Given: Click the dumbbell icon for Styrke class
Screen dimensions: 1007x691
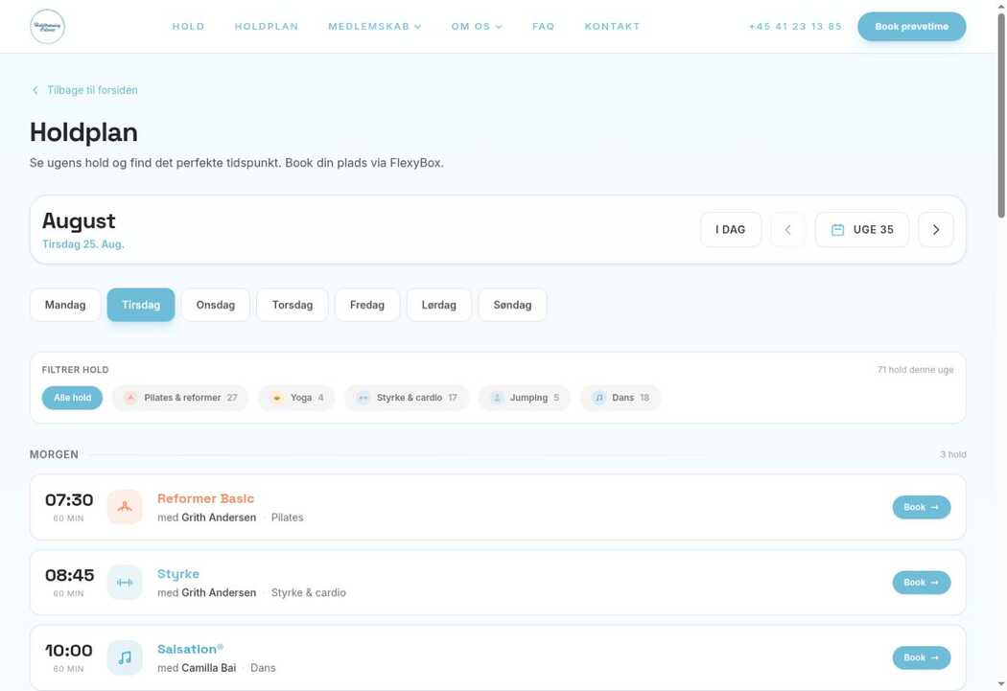Looking at the screenshot, I should [x=125, y=582].
